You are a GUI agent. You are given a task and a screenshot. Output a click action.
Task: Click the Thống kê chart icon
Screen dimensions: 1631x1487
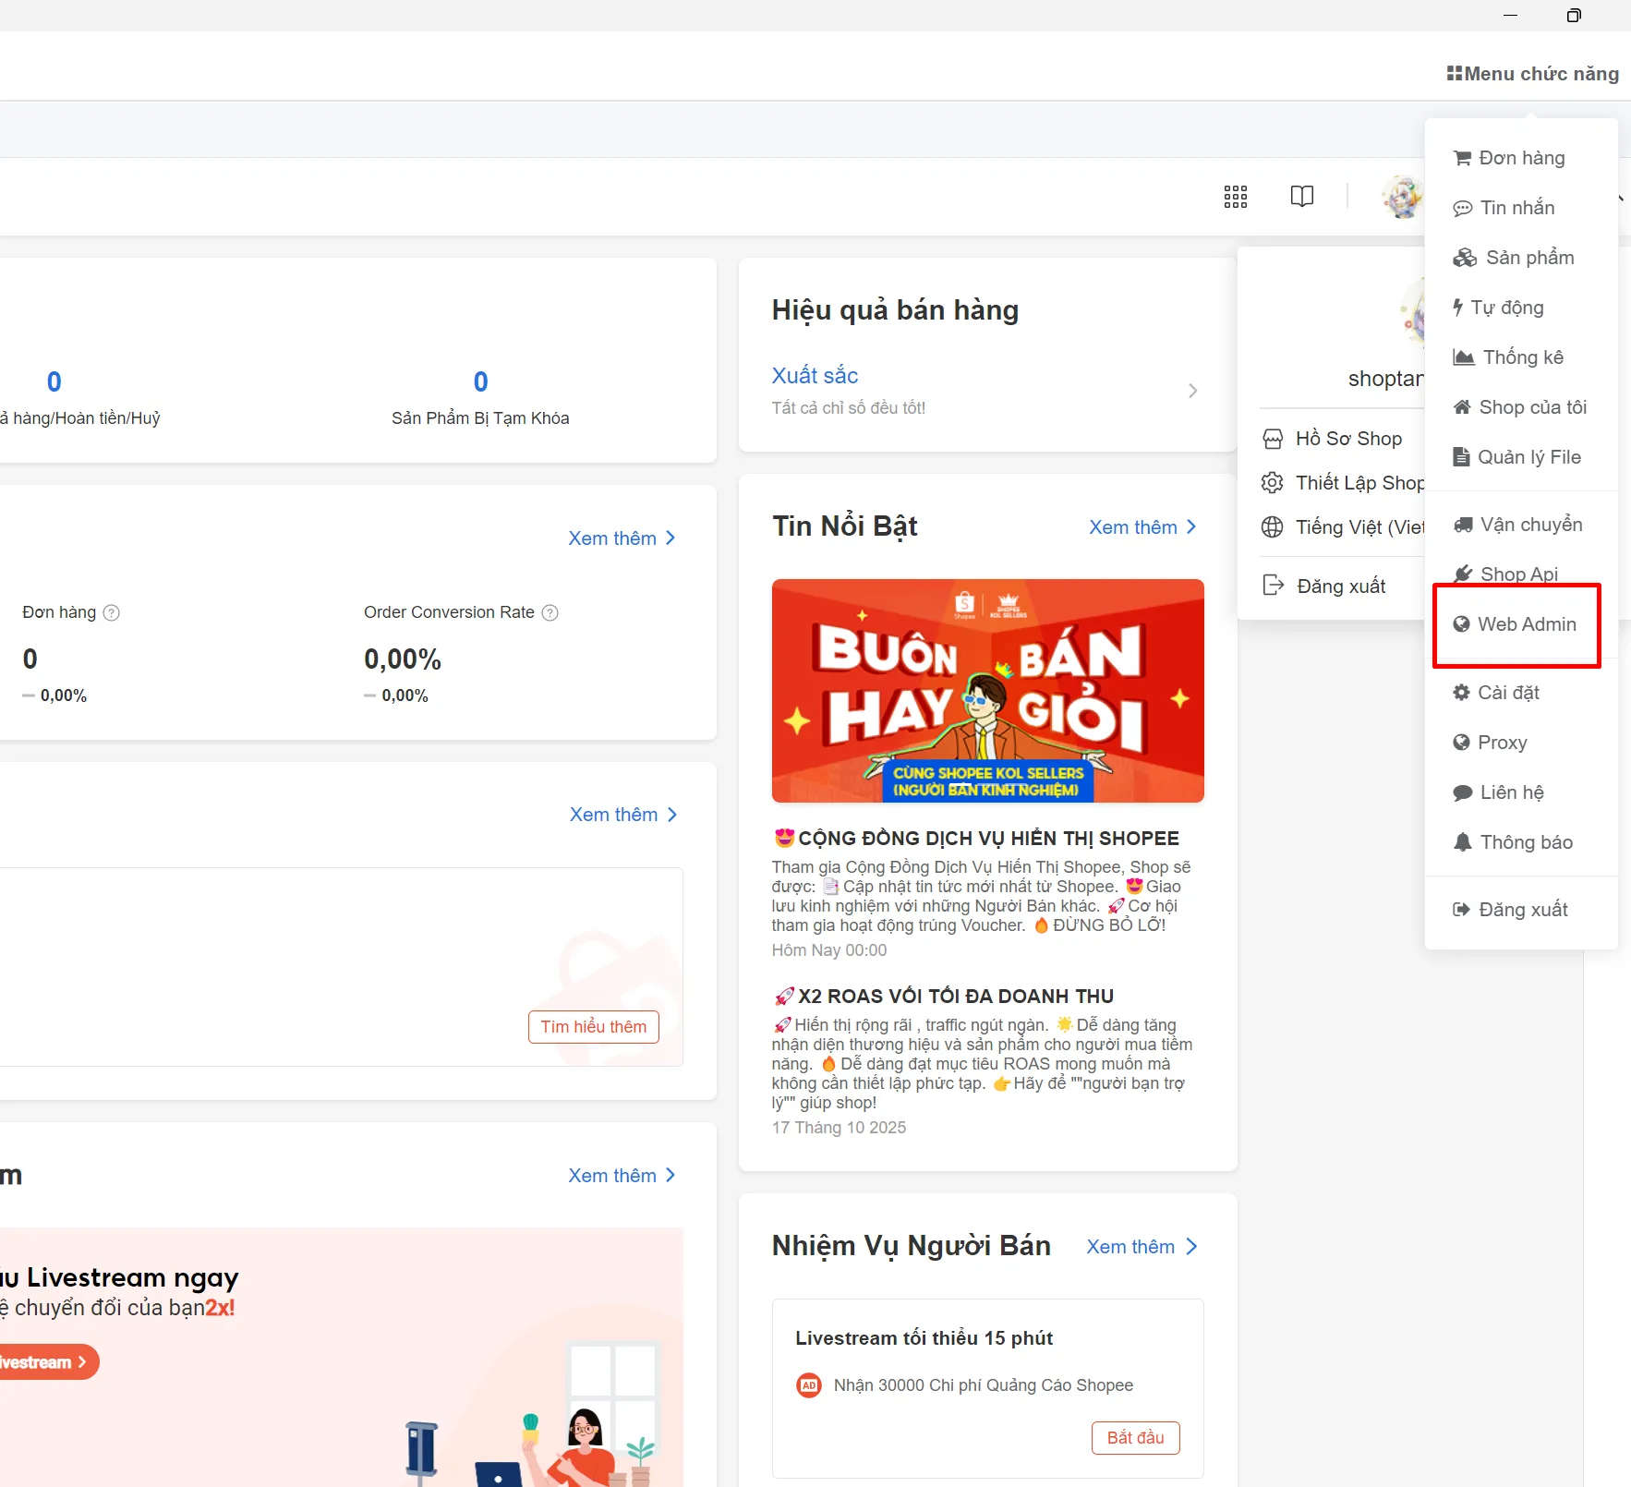point(1464,357)
